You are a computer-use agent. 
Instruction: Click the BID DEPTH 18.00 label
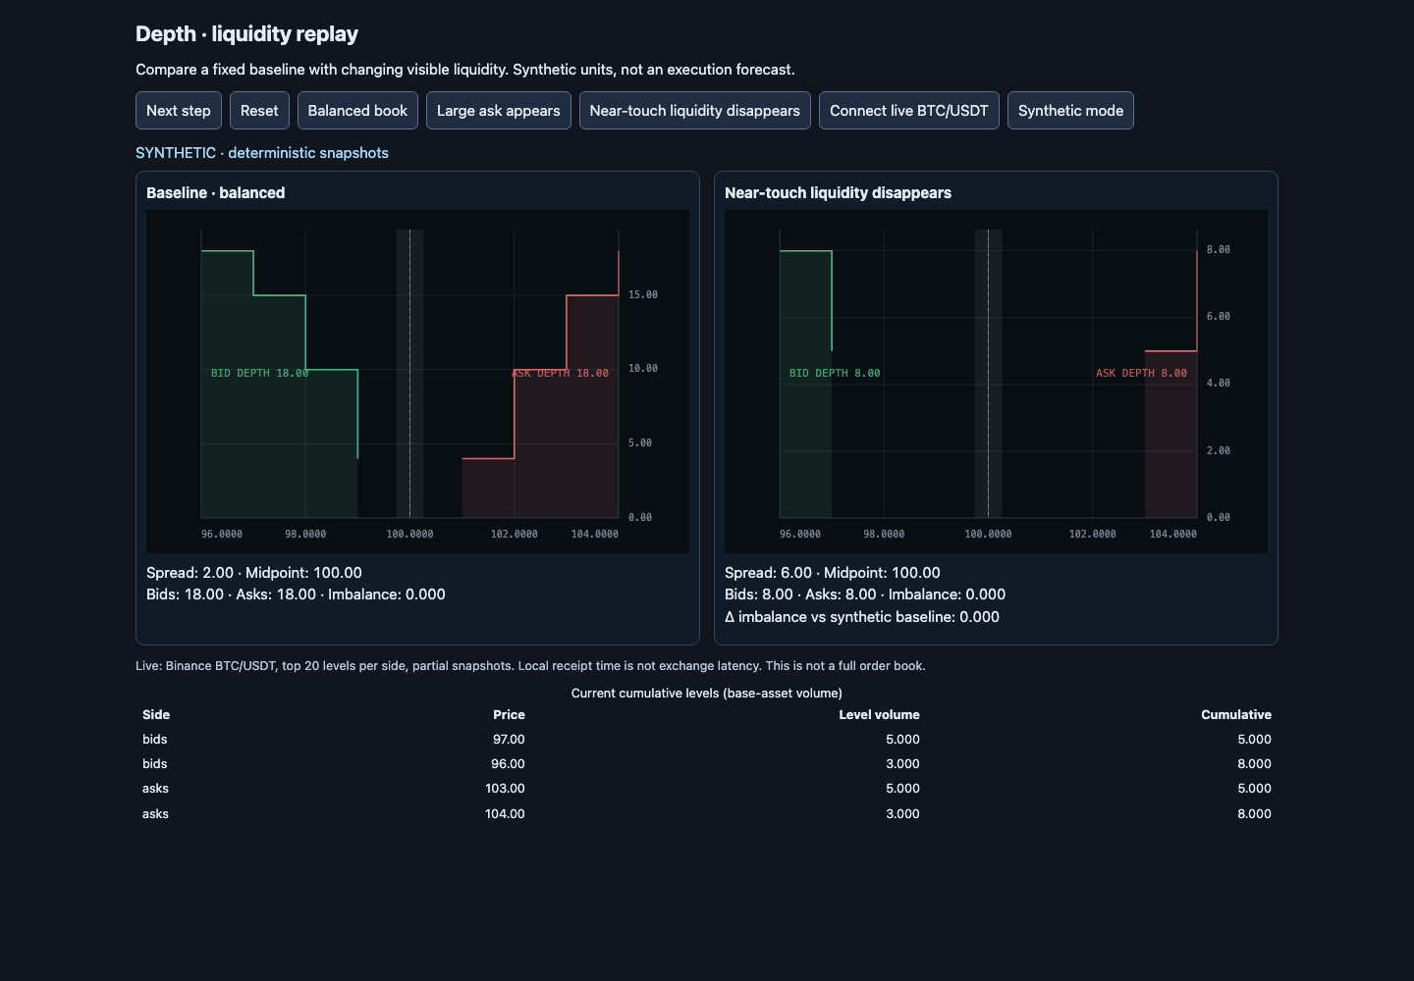(259, 373)
